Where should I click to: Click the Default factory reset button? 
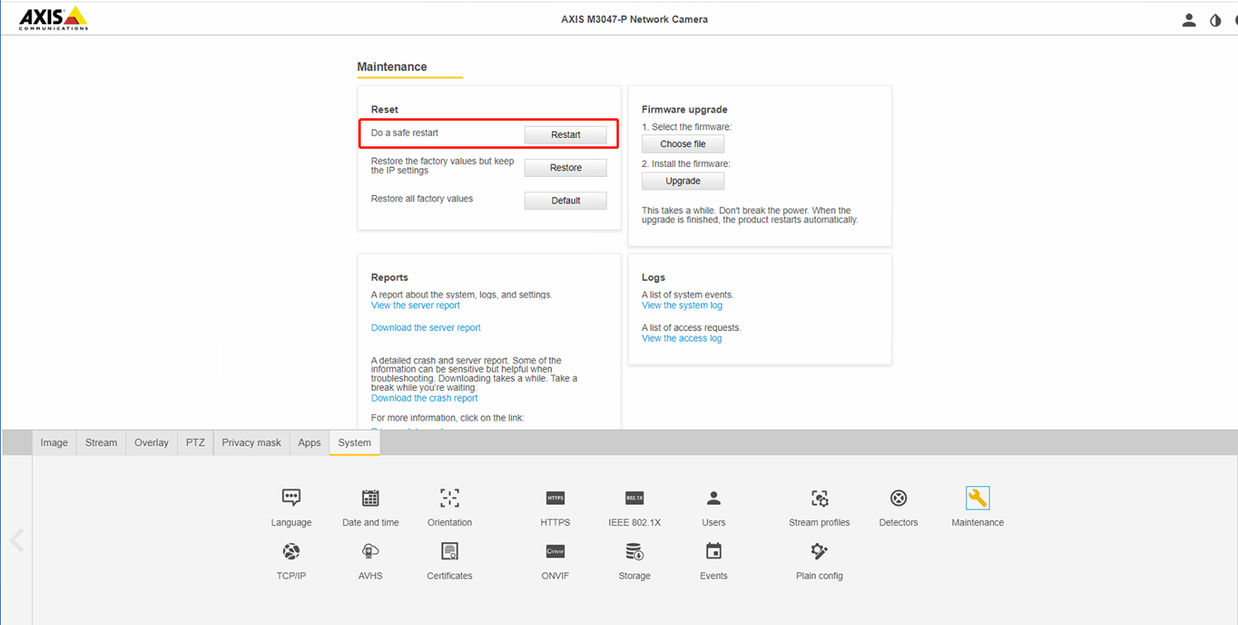(565, 201)
